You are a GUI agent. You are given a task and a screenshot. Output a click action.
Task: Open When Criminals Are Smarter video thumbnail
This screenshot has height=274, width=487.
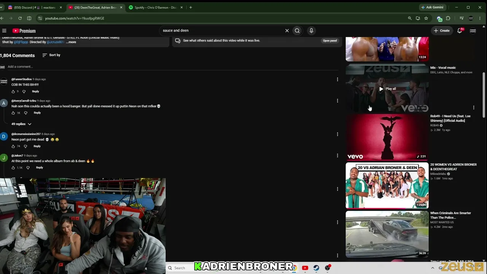coord(387,234)
